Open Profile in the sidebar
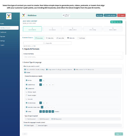 coord(2,24)
